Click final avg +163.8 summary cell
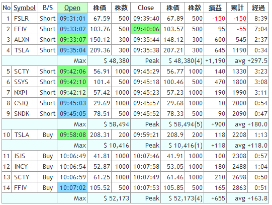 pos(248,198)
